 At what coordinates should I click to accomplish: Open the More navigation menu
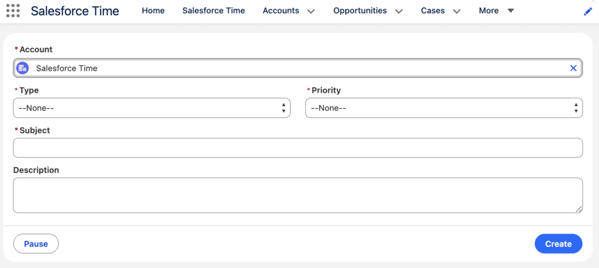click(496, 11)
